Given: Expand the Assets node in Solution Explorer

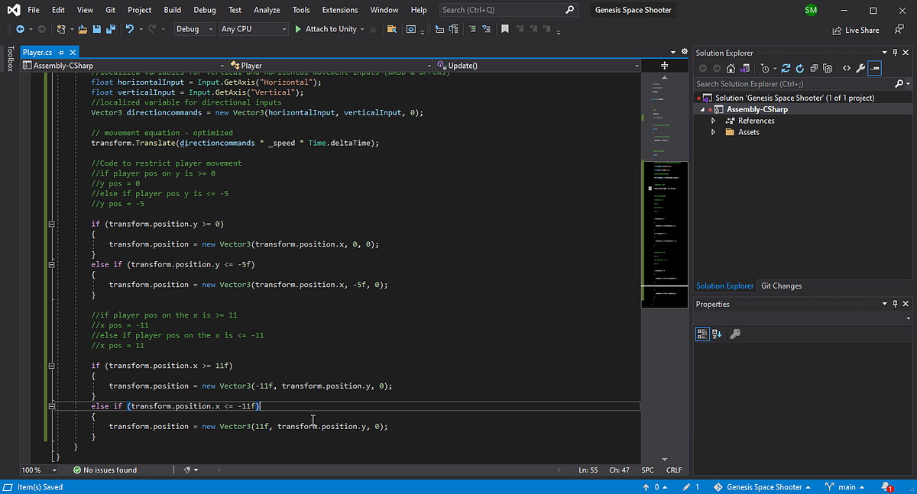Looking at the screenshot, I should pyautogui.click(x=713, y=131).
